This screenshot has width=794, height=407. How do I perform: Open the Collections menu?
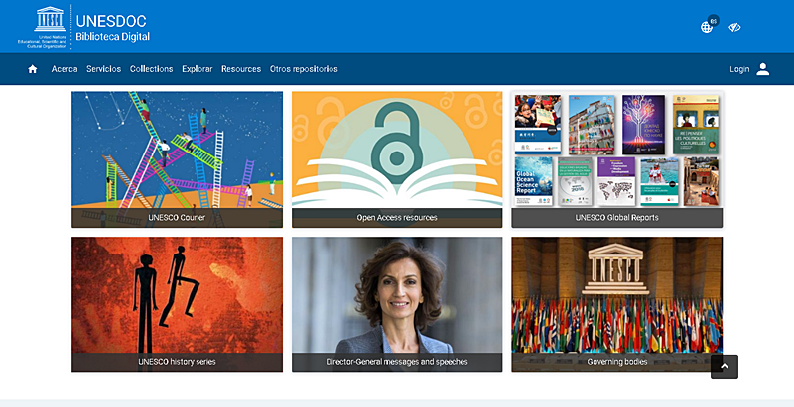click(x=152, y=69)
